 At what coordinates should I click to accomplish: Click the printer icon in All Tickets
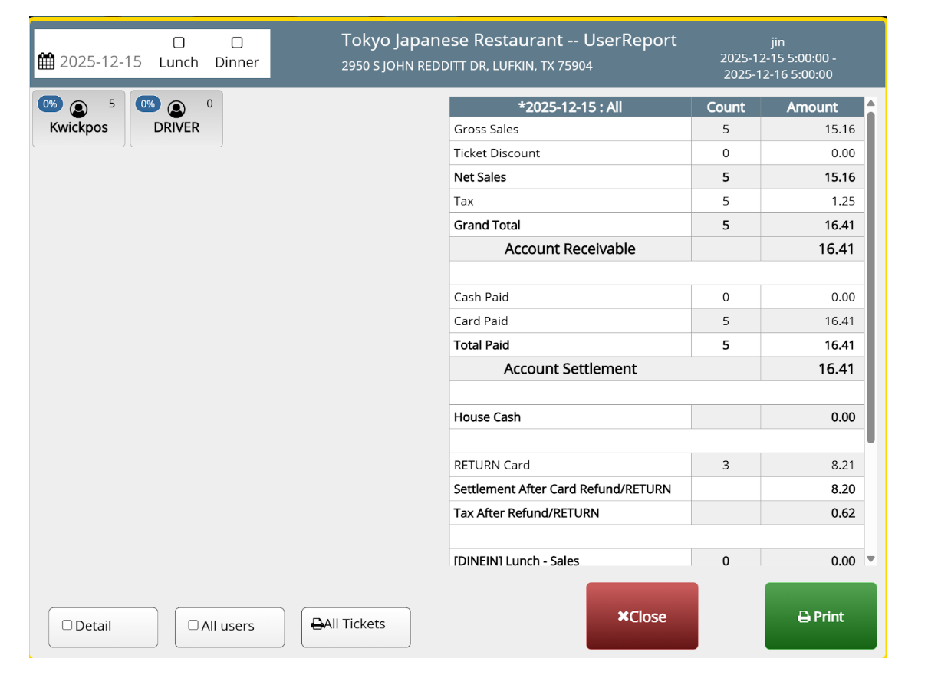click(x=317, y=624)
